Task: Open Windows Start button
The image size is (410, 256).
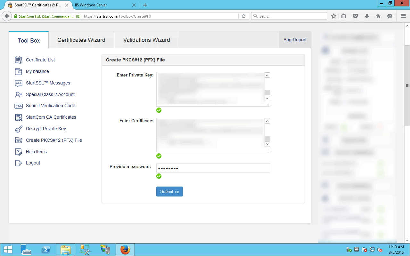Action: [x=8, y=250]
